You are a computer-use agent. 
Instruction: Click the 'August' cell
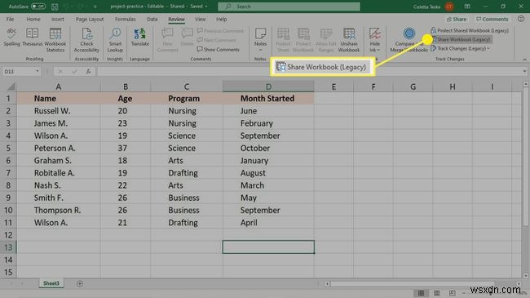[x=268, y=173]
